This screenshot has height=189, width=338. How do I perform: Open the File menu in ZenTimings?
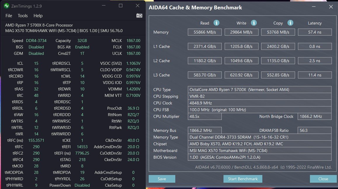9,16
